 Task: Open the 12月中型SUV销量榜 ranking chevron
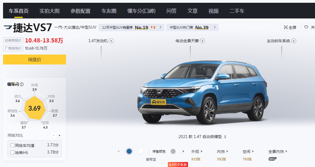click(160, 27)
